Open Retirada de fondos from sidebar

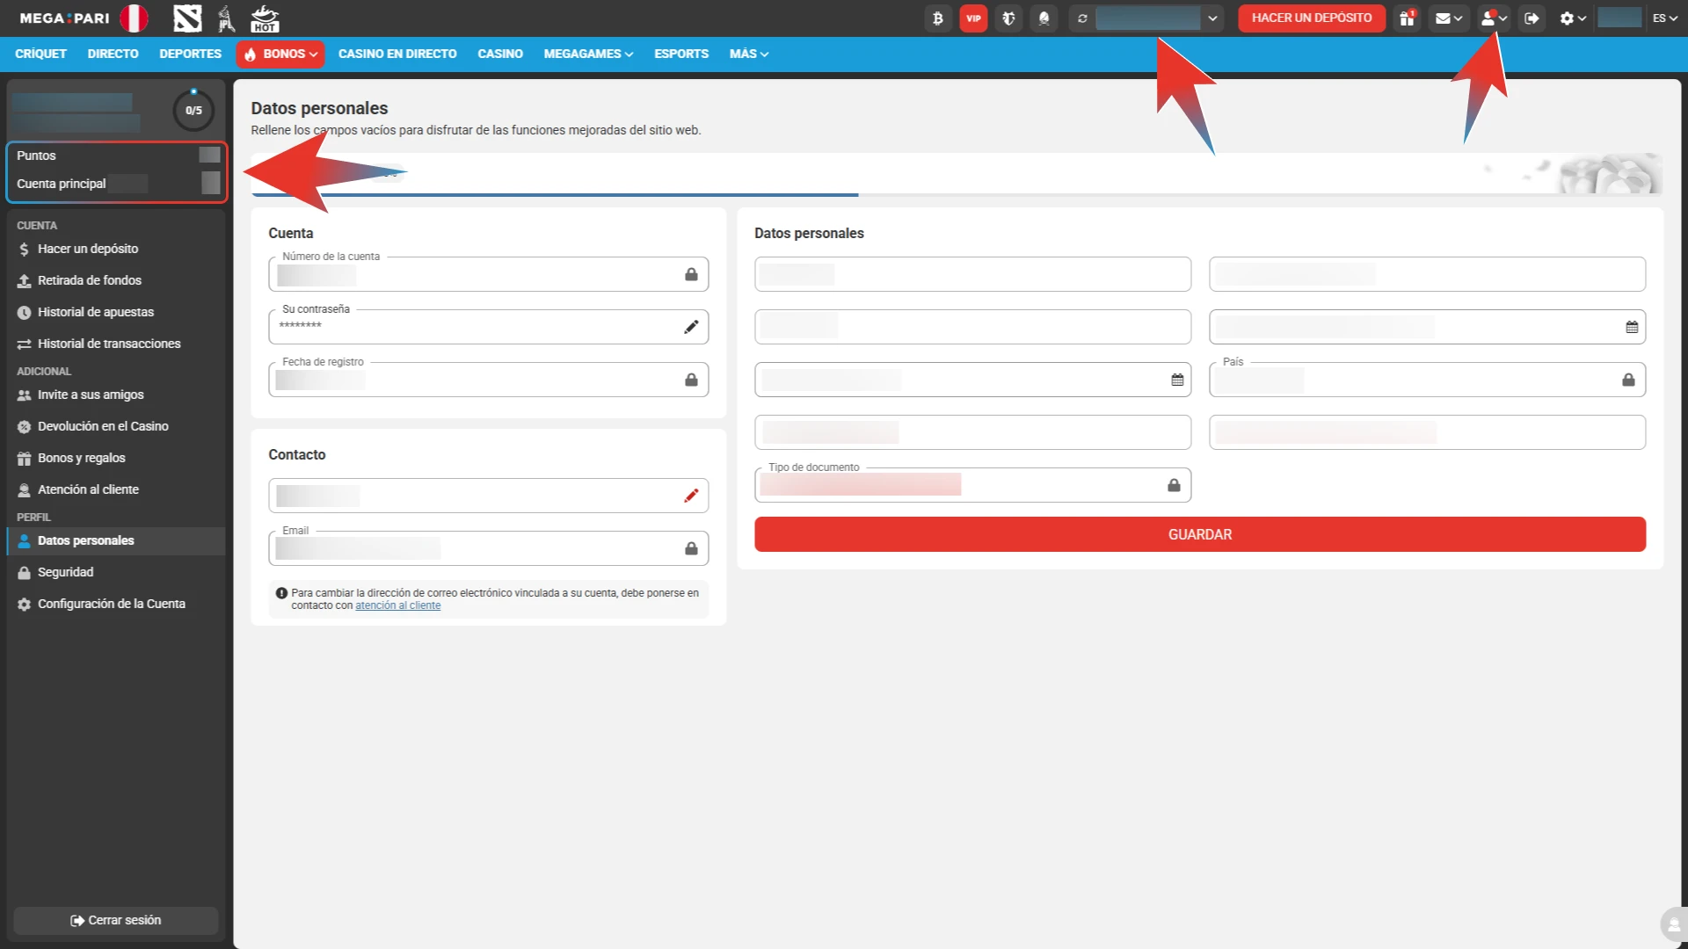89,279
